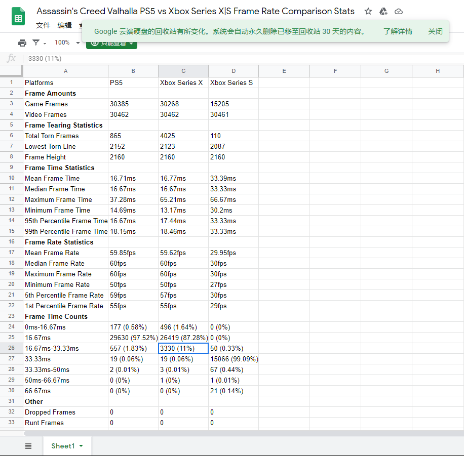Screen dimensions: 464x456
Task: Open the filter options dropdown arrow
Action: pos(45,44)
